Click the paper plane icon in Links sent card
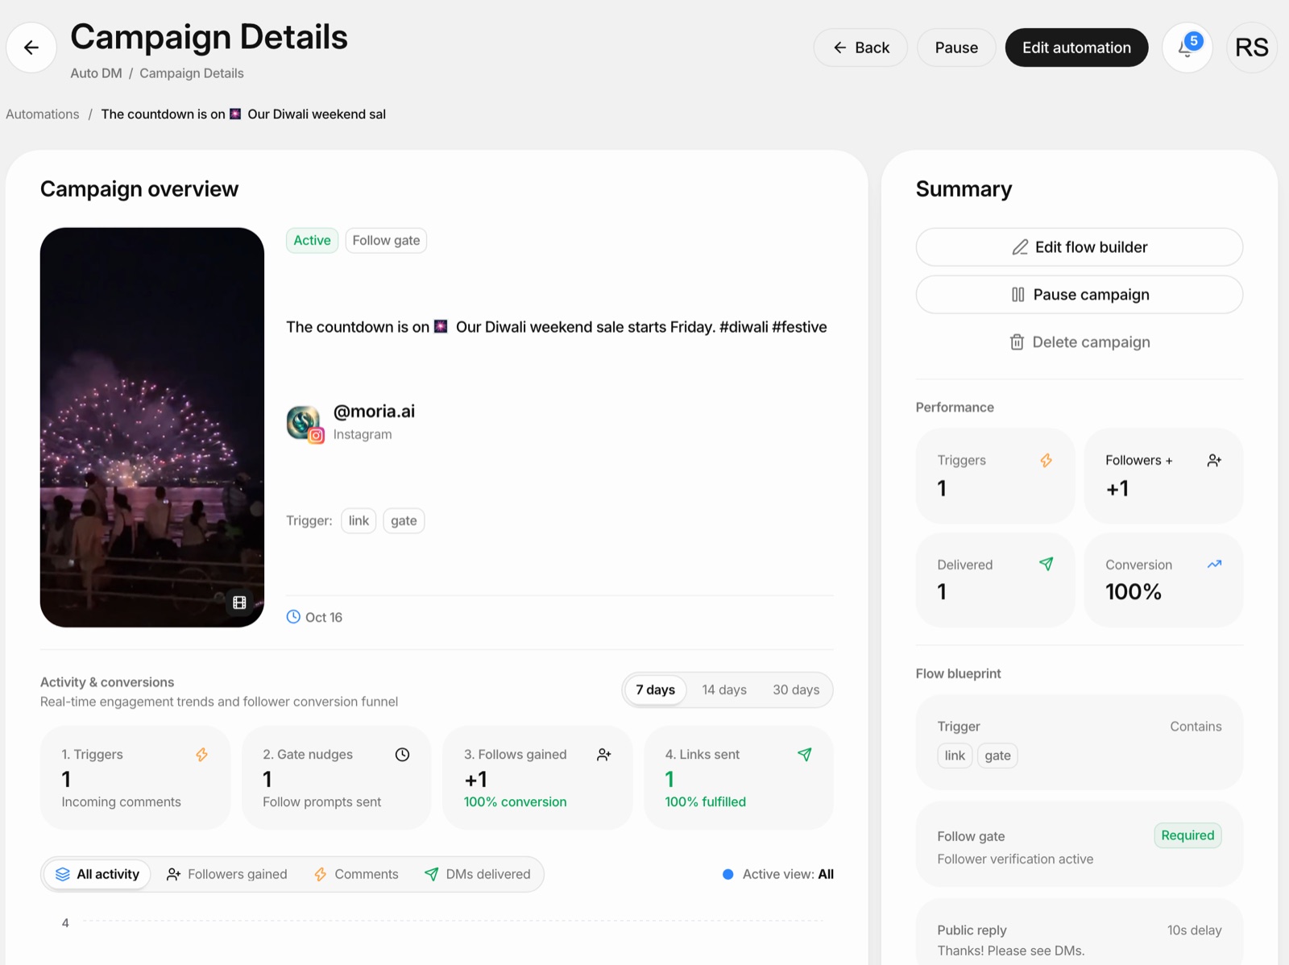Screen dimensions: 1289x965 tap(804, 754)
